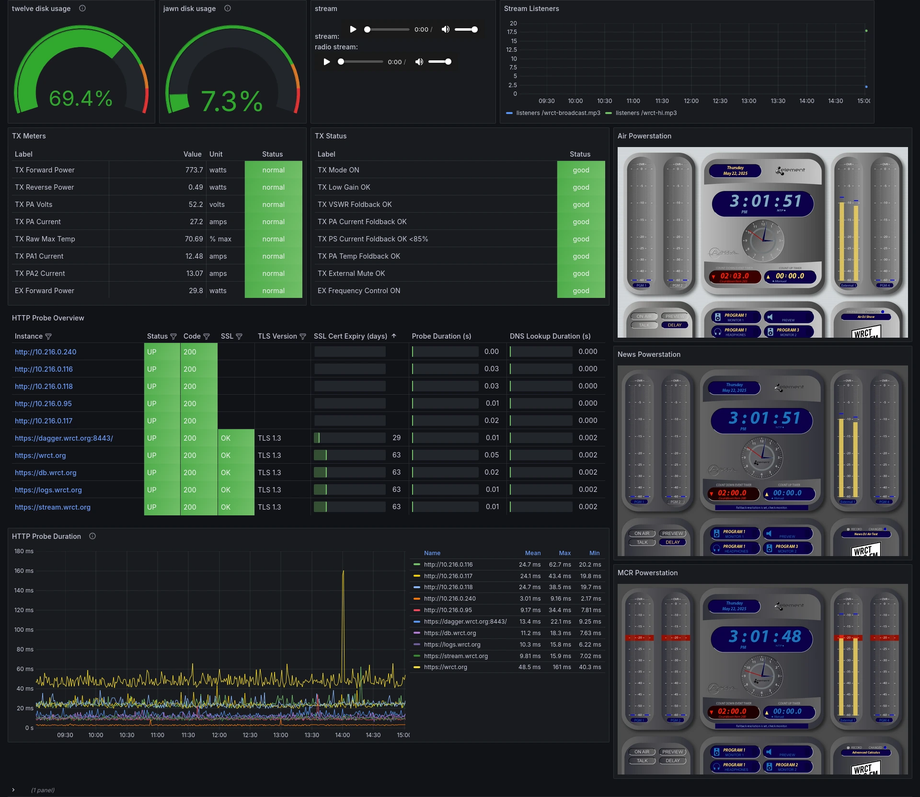Select Program 3 Monitor 2 on News Powerstation
The image size is (920, 797).
pos(787,548)
